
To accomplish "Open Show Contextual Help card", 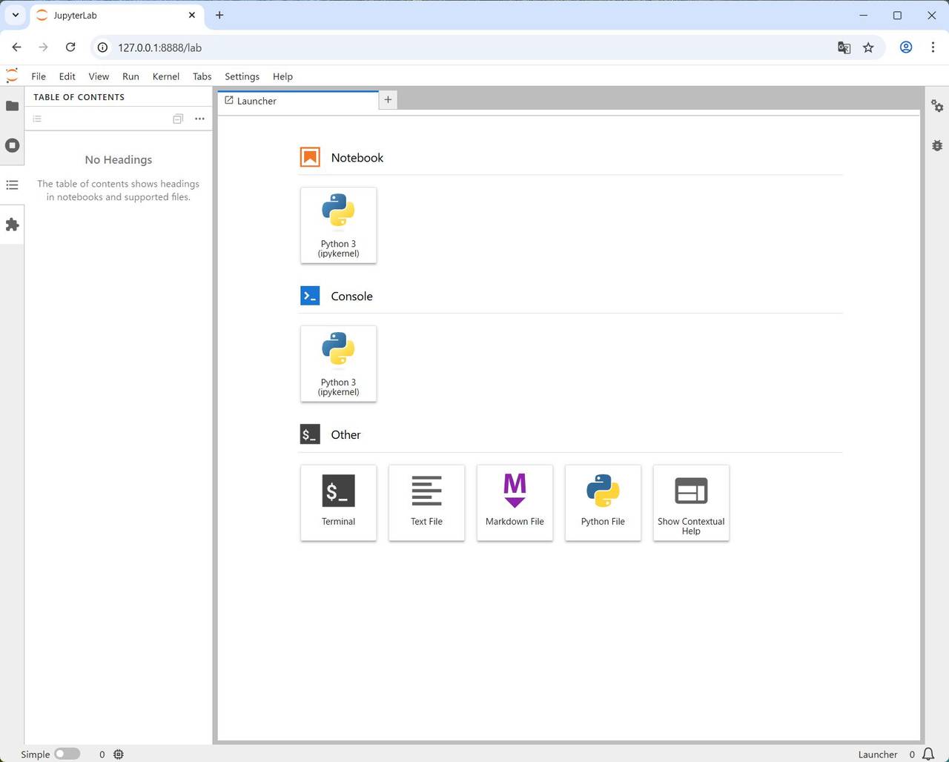I will 691,503.
